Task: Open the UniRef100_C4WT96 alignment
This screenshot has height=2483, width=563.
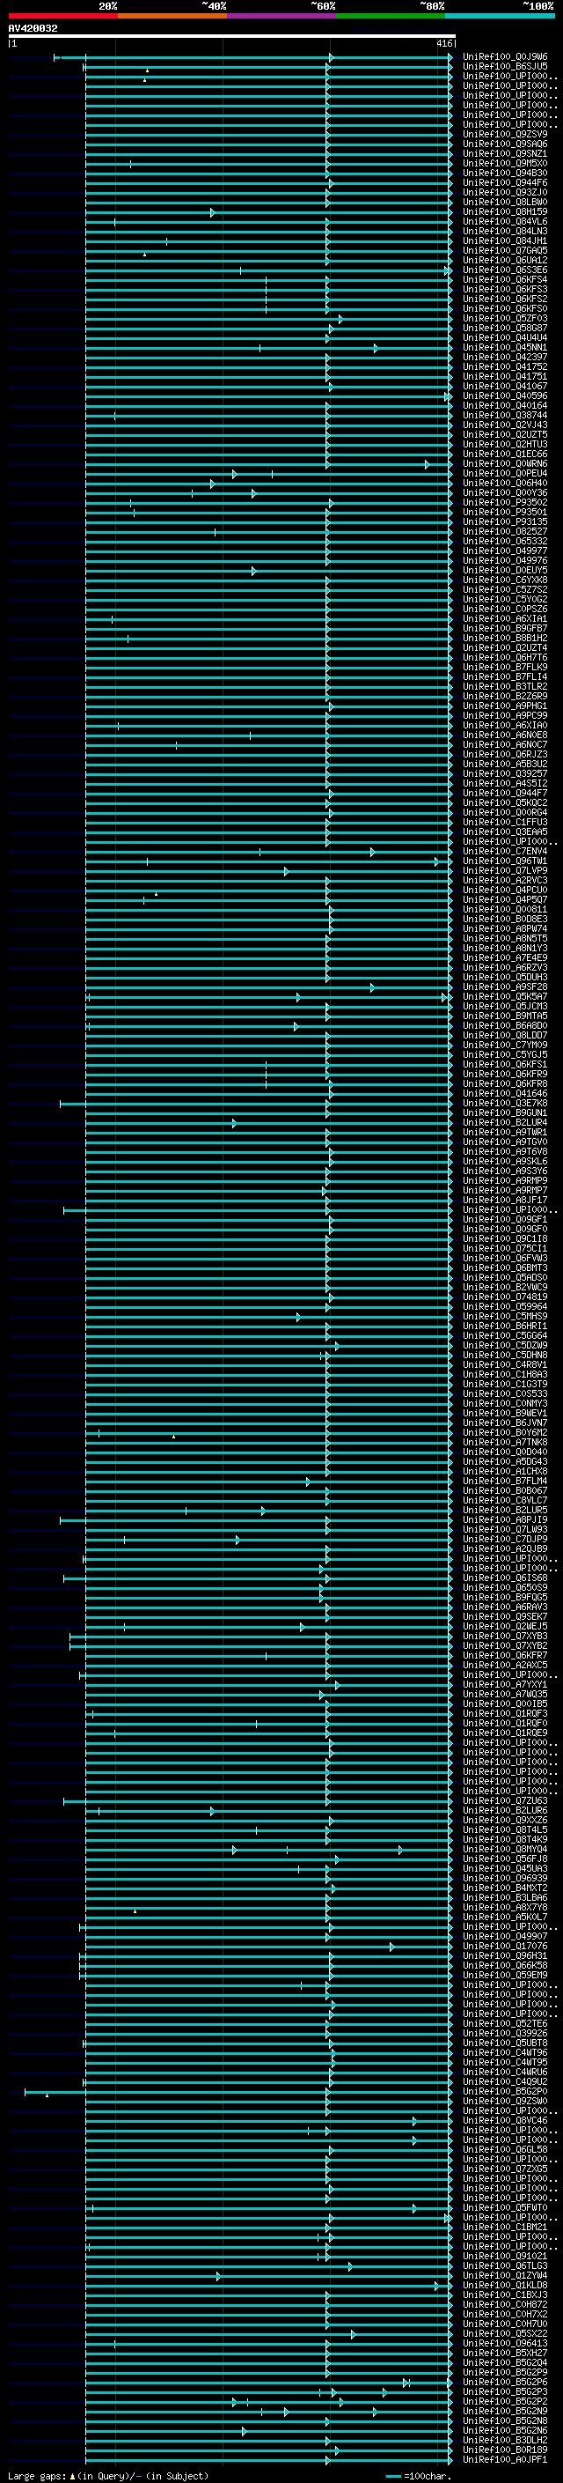Action: click(x=504, y=2052)
